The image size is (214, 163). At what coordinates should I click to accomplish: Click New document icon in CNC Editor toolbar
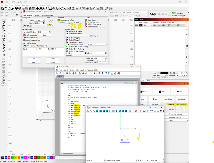(57, 73)
